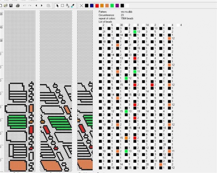Save the pattern with floppy disk icon
This screenshot has height=173, width=217.
point(11,6)
